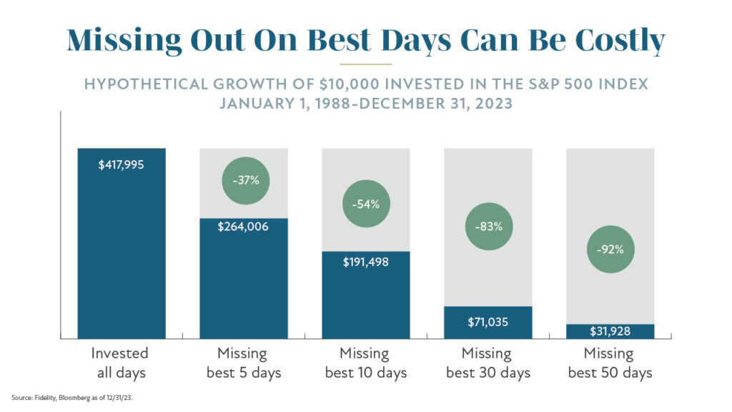Viewport: 732px width, 412px height.
Task: Click the $264,006 blue bar
Action: pyautogui.click(x=244, y=278)
